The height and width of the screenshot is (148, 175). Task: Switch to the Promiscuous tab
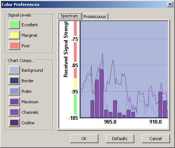tap(95, 17)
